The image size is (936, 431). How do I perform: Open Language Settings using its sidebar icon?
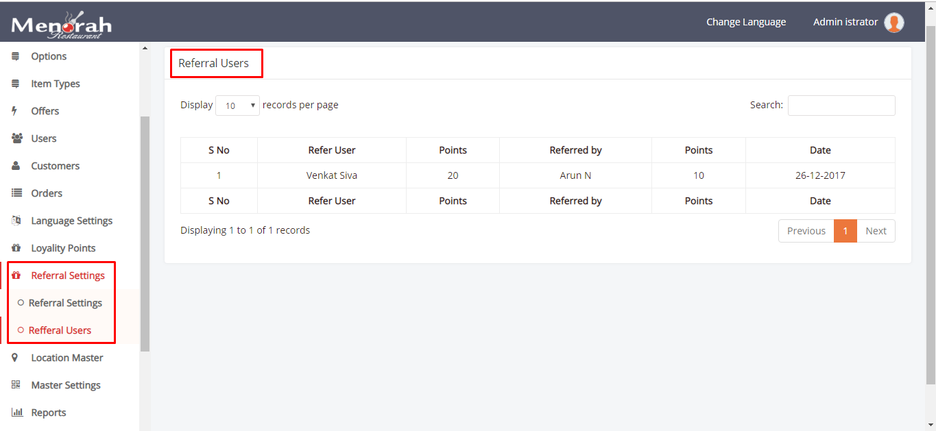tap(15, 220)
